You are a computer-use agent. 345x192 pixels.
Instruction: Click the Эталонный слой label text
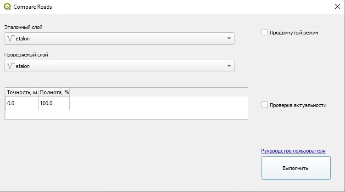tap(23, 27)
